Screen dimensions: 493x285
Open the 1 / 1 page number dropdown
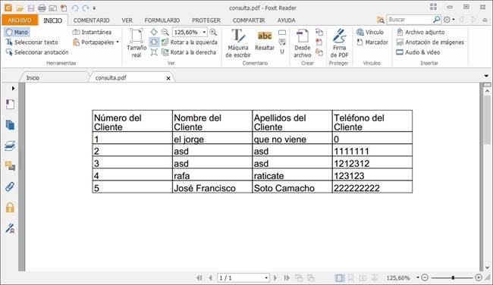coord(266,277)
